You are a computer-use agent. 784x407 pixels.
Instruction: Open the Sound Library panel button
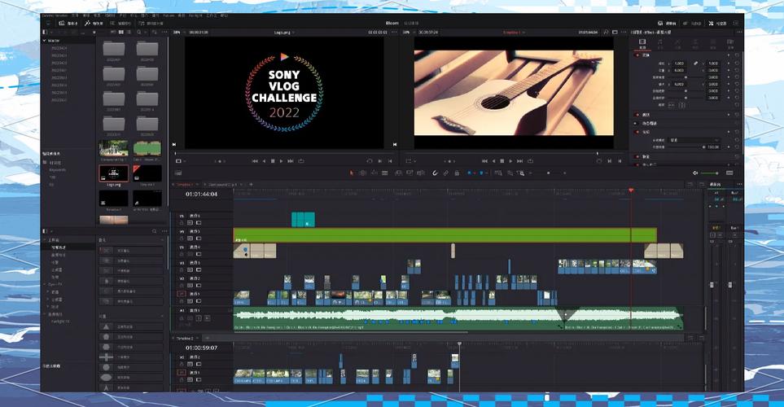pos(151,23)
